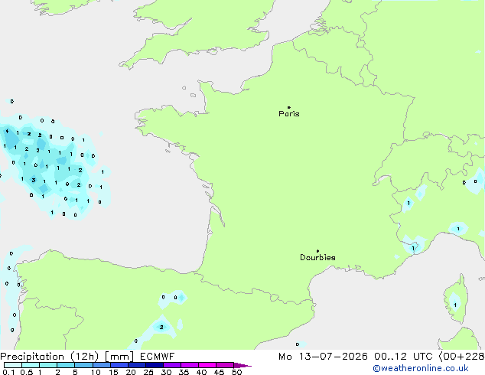485x375 pixels.
Task: Click the 10 mm legend color swatch
Action: pyautogui.click(x=101, y=365)
